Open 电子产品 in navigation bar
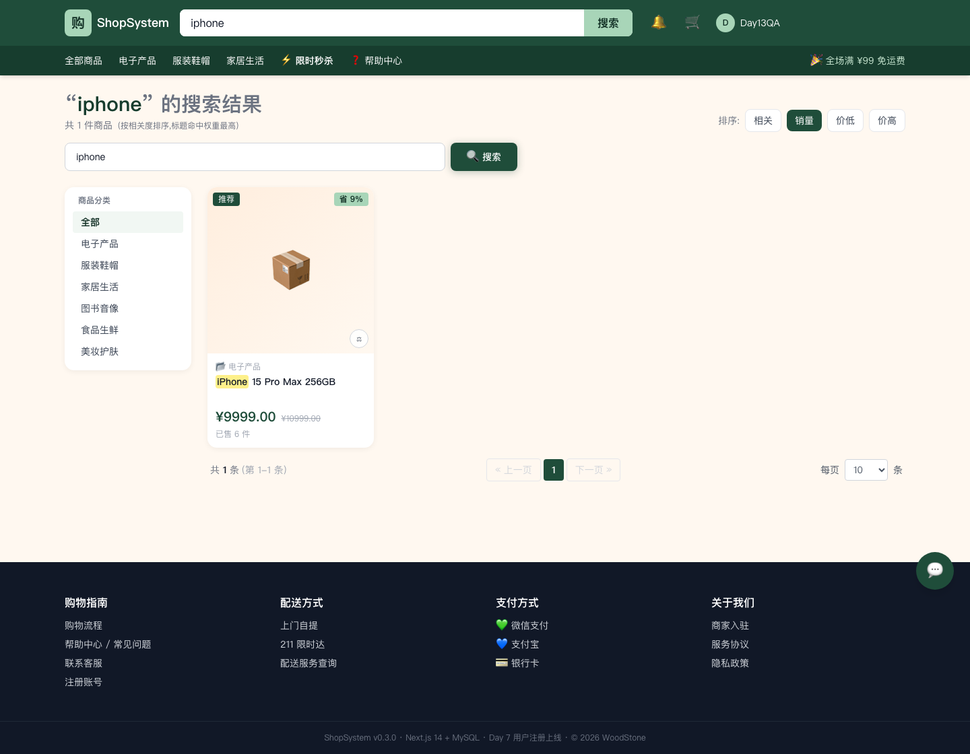Image resolution: width=970 pixels, height=754 pixels. tap(137, 61)
